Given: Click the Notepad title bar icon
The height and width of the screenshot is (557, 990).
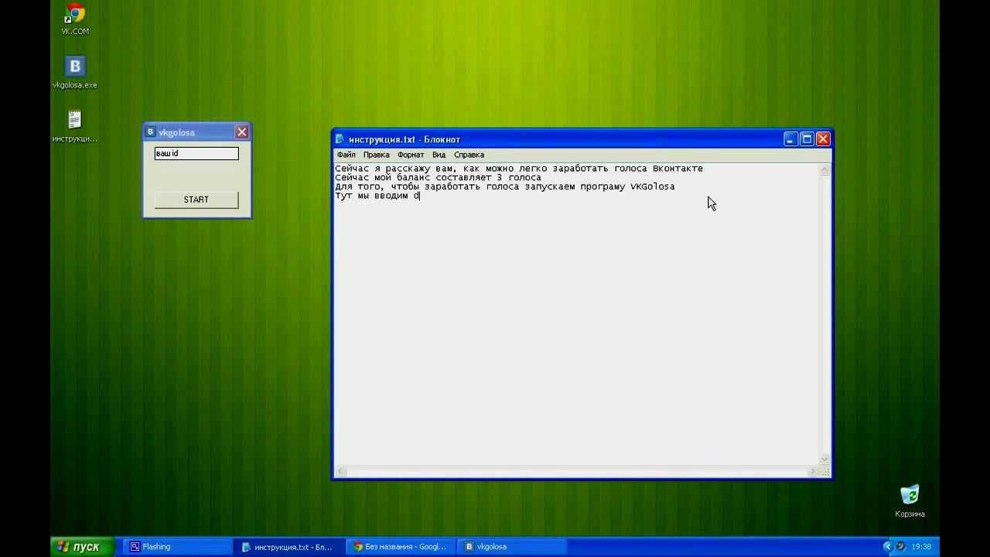Looking at the screenshot, I should click(x=340, y=139).
